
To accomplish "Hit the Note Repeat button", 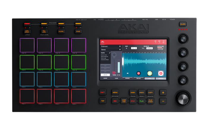I will (x=27, y=31).
